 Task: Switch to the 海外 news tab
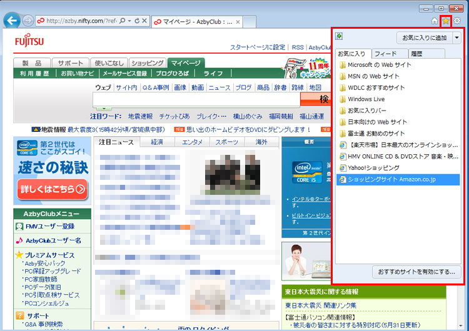261,142
